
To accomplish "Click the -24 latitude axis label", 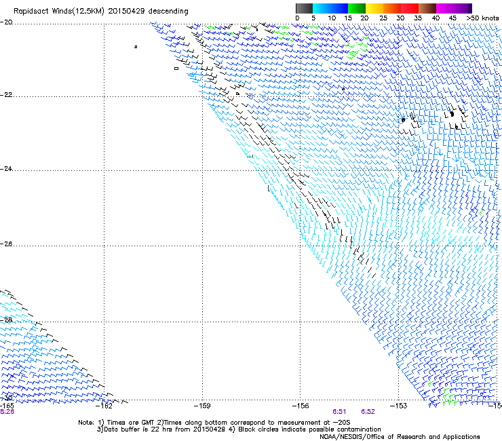I will [x=6, y=169].
